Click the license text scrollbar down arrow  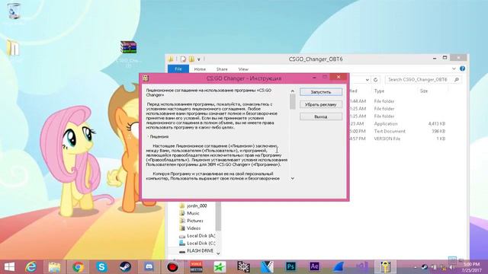click(292, 178)
